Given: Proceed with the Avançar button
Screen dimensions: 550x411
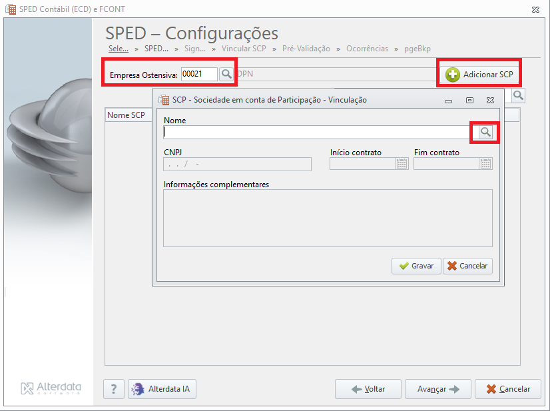Looking at the screenshot, I should [x=438, y=389].
